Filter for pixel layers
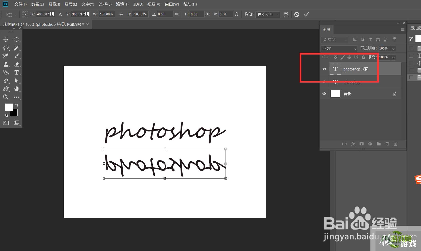421x251 pixels. [x=355, y=40]
